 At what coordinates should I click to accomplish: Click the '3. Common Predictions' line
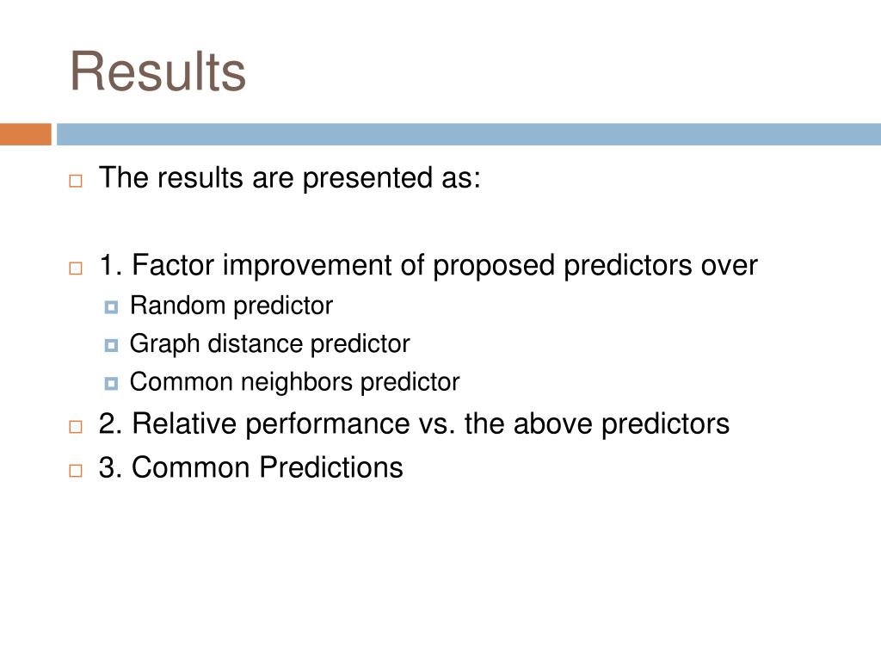tap(250, 467)
